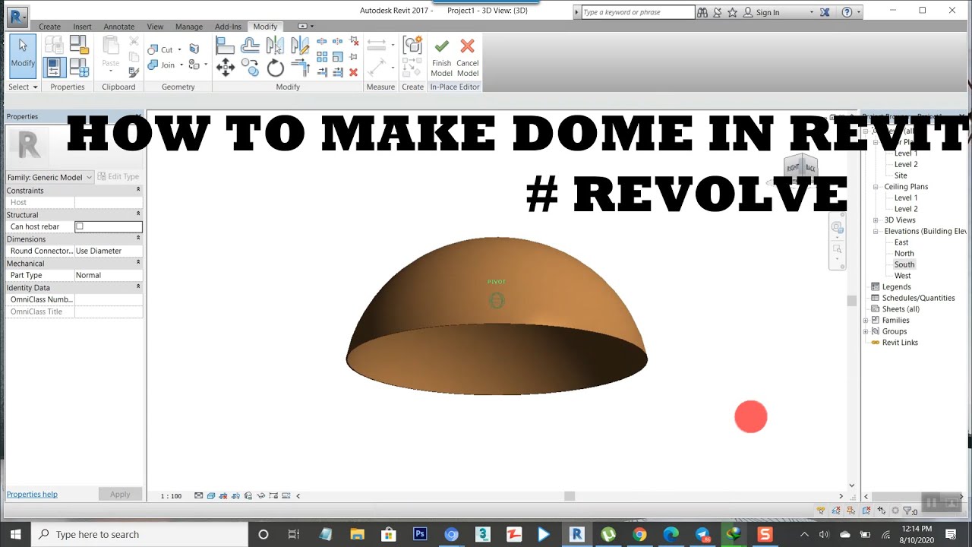
Task: Open the Manage ribbon tab
Action: coord(188,27)
